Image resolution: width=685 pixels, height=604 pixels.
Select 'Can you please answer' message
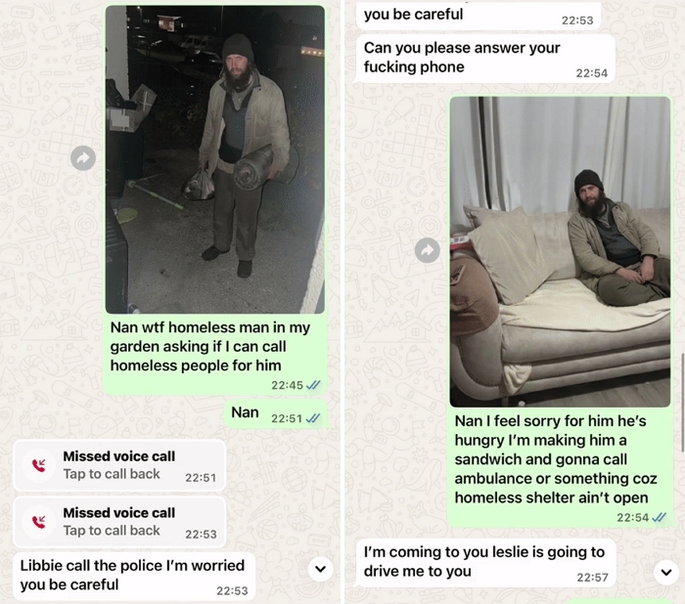(x=484, y=59)
